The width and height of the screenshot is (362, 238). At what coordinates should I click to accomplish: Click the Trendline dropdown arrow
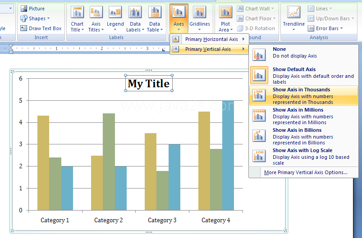[x=293, y=30]
